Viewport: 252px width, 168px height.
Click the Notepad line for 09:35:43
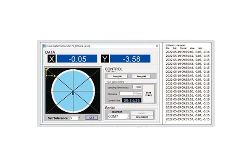point(188,64)
